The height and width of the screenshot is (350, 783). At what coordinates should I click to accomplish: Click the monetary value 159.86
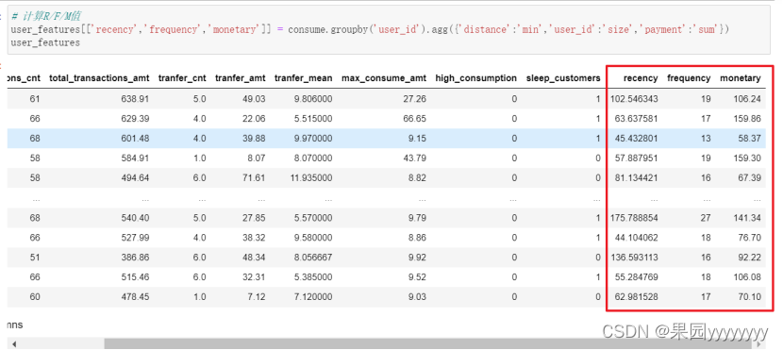(x=747, y=119)
